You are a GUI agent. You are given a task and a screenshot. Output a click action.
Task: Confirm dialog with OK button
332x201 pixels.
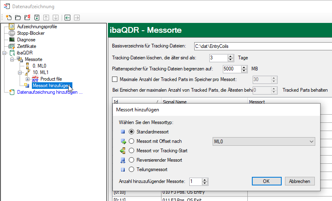pos(267,181)
